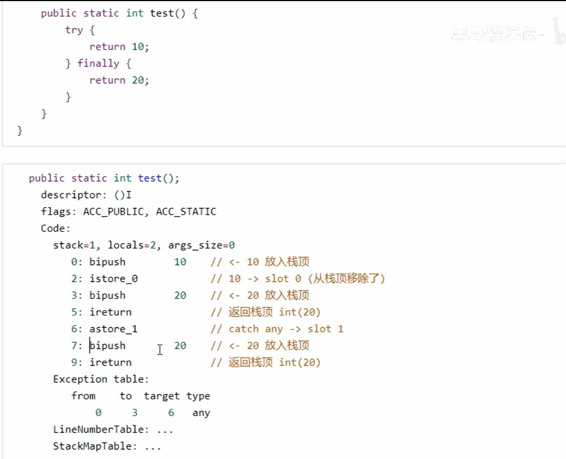This screenshot has width=566, height=459.
Task: Click the '2: istore_0' instruction
Action: pyautogui.click(x=104, y=278)
